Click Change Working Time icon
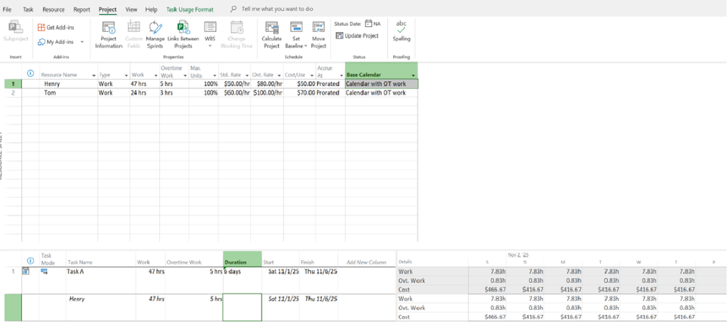The height and width of the screenshot is (322, 728). [x=236, y=35]
